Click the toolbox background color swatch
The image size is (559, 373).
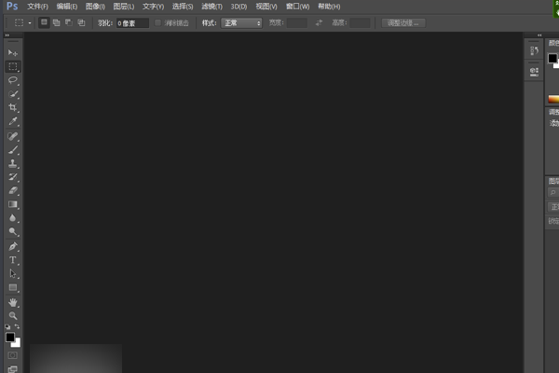(17, 343)
